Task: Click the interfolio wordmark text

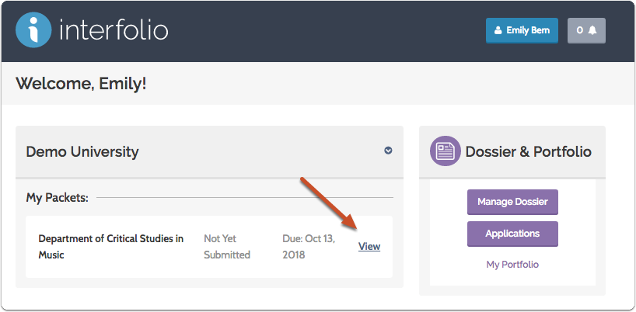Action: (114, 29)
